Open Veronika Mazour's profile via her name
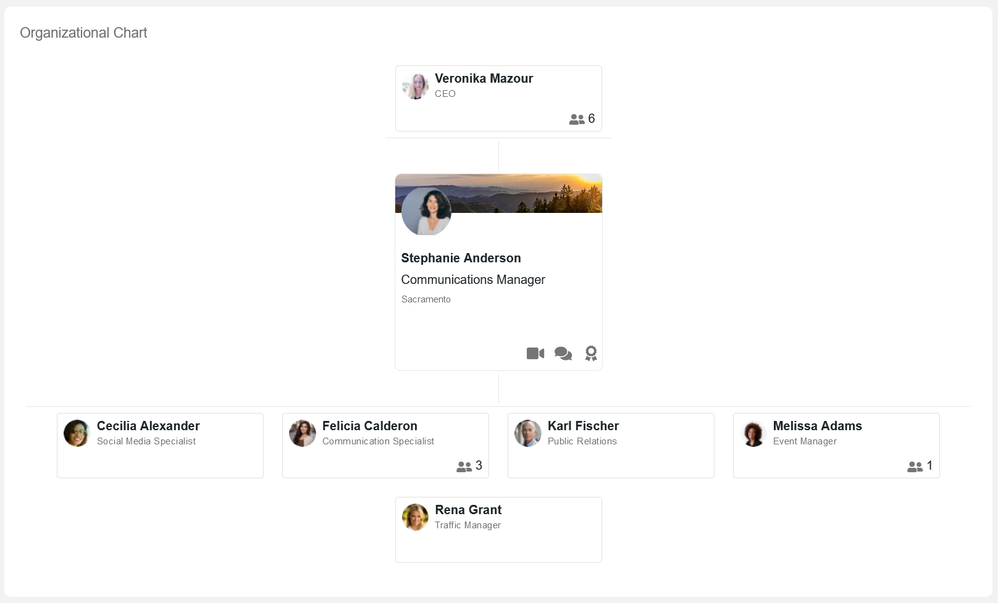 [x=484, y=78]
